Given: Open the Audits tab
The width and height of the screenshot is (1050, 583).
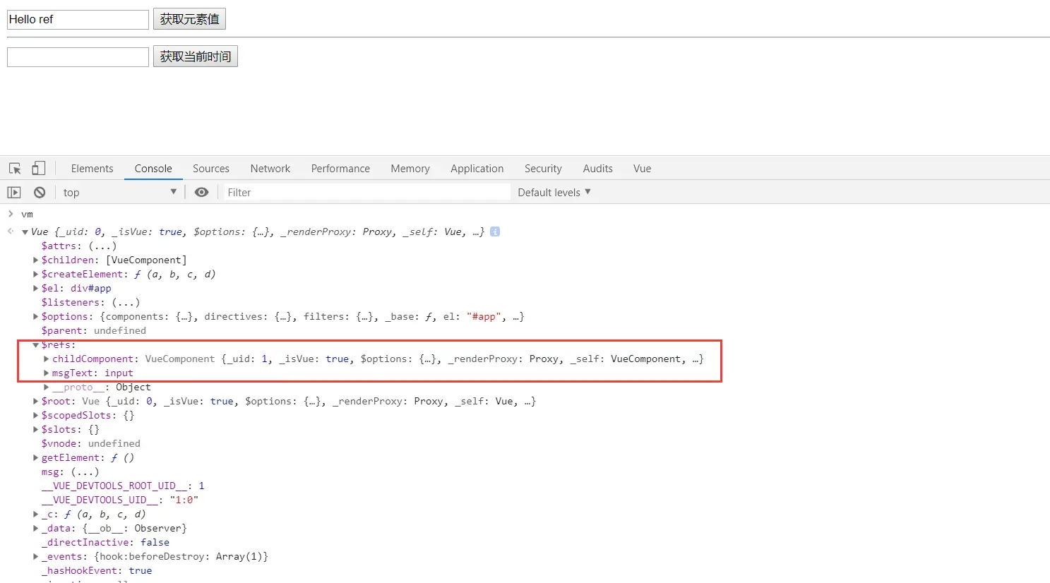Looking at the screenshot, I should point(598,169).
